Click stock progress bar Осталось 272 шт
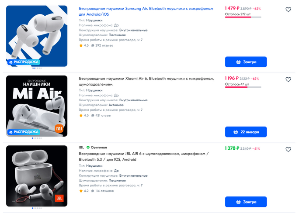The image size is (306, 213). pos(243,17)
